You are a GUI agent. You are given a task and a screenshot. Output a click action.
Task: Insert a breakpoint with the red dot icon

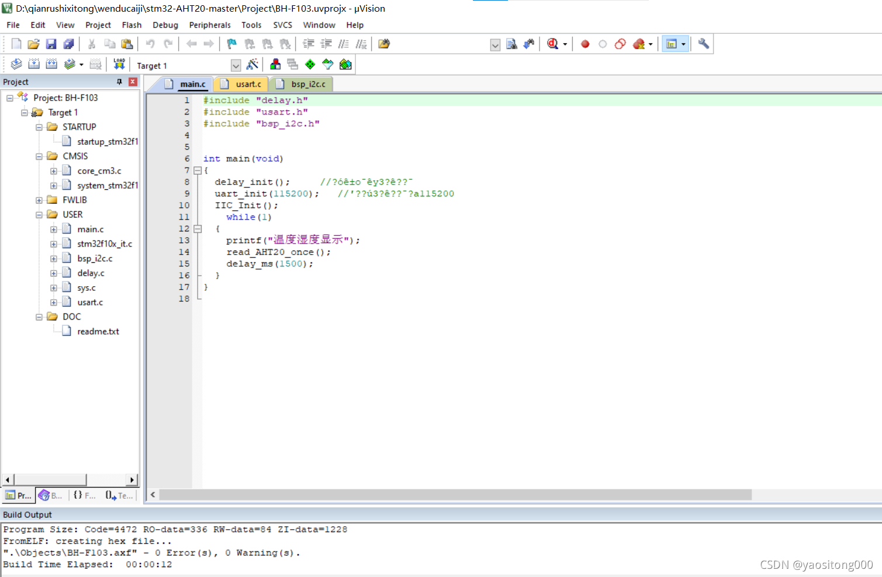click(x=585, y=44)
